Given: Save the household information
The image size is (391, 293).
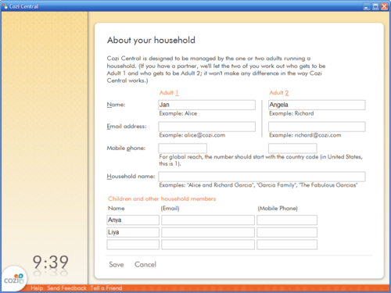Looking at the screenshot, I should (x=117, y=265).
